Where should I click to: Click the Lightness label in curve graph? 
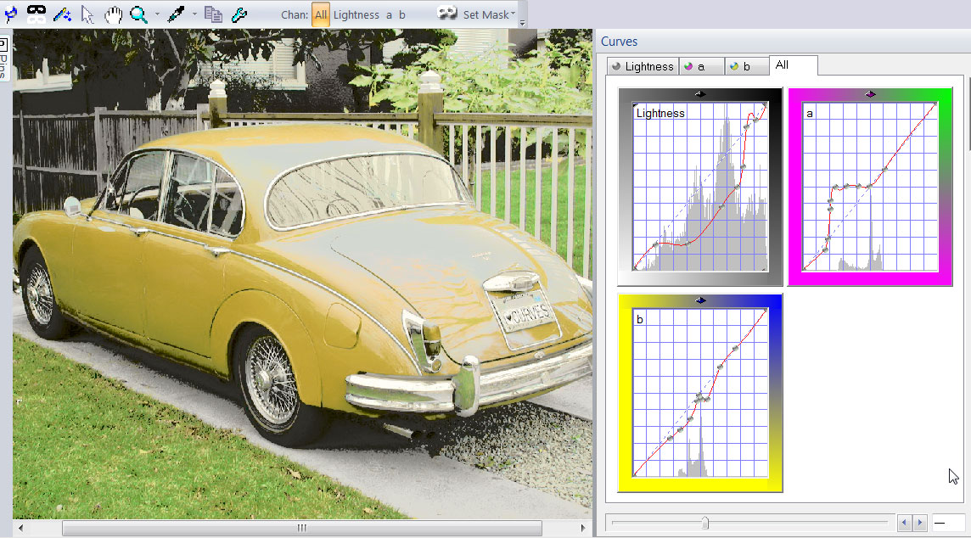(660, 114)
